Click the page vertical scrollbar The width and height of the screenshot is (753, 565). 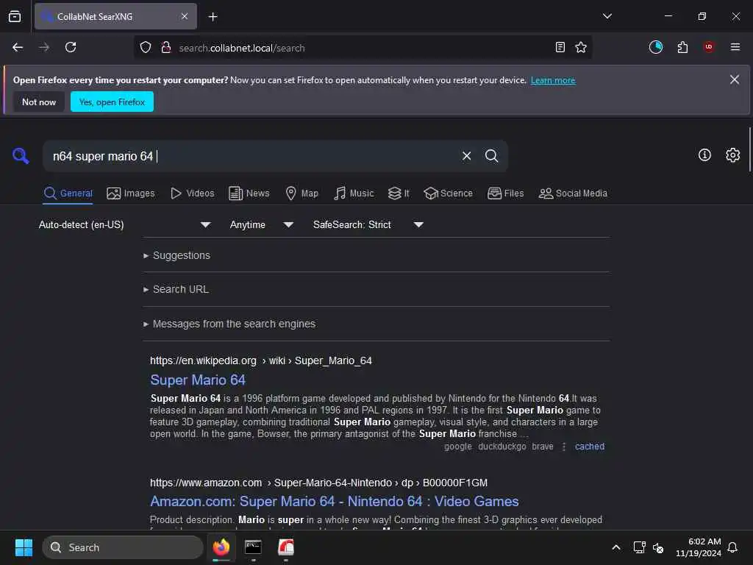tap(749, 149)
